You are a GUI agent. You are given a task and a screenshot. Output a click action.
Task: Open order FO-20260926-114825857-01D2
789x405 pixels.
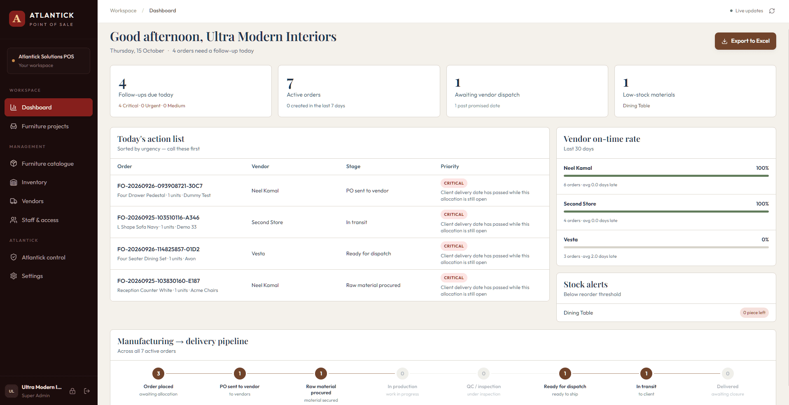pos(159,249)
